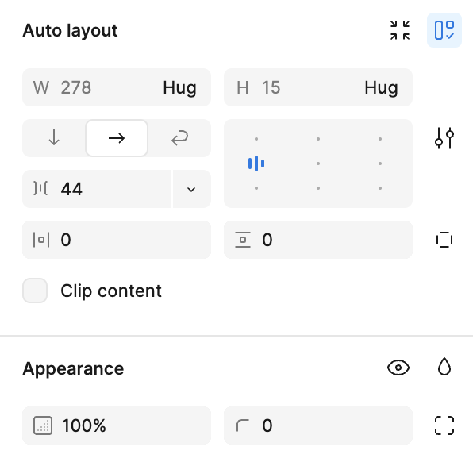Viewport: 473px width, 462px height.
Task: Open the blend mode droplet icon
Action: [444, 368]
